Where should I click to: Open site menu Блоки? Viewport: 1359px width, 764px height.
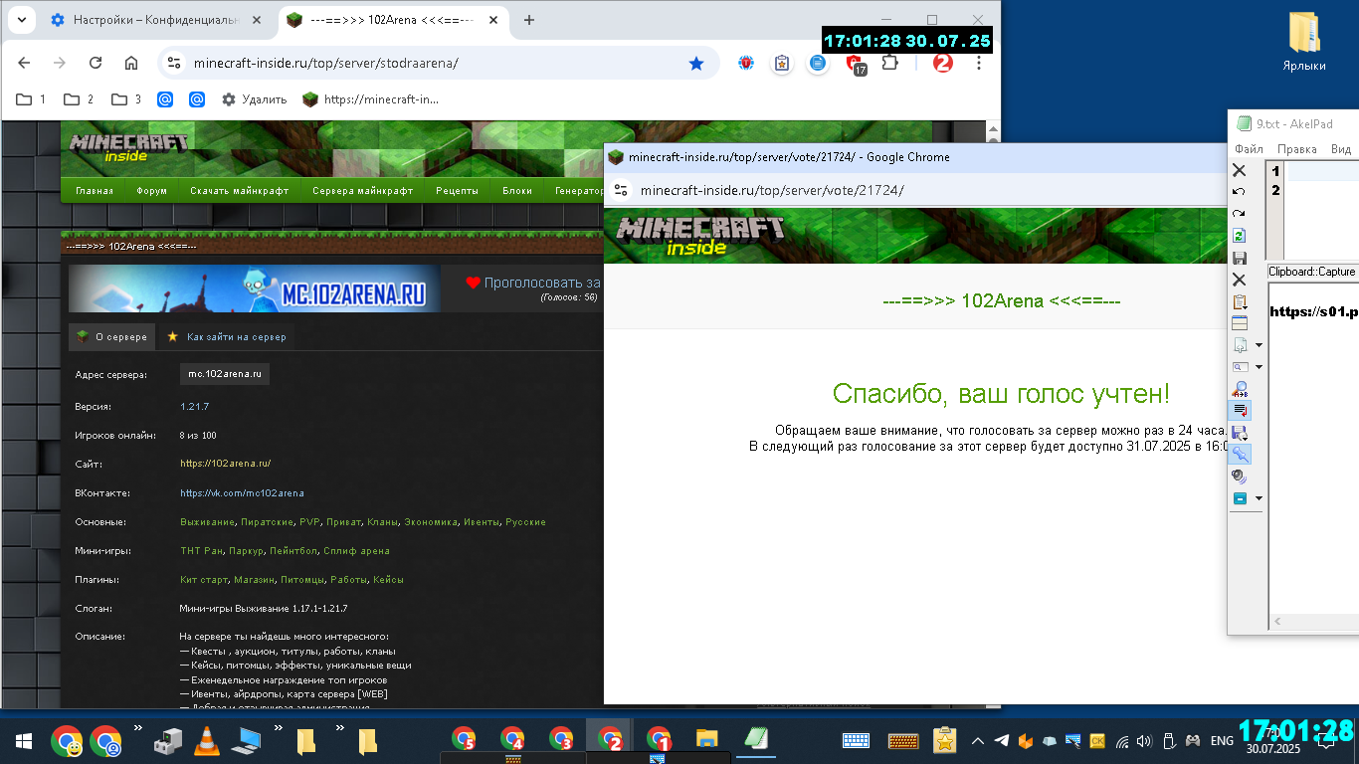pos(517,191)
